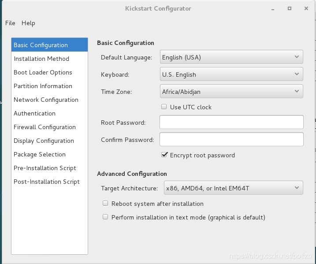Open Partition Information section
The width and height of the screenshot is (316, 264).
click(x=43, y=86)
